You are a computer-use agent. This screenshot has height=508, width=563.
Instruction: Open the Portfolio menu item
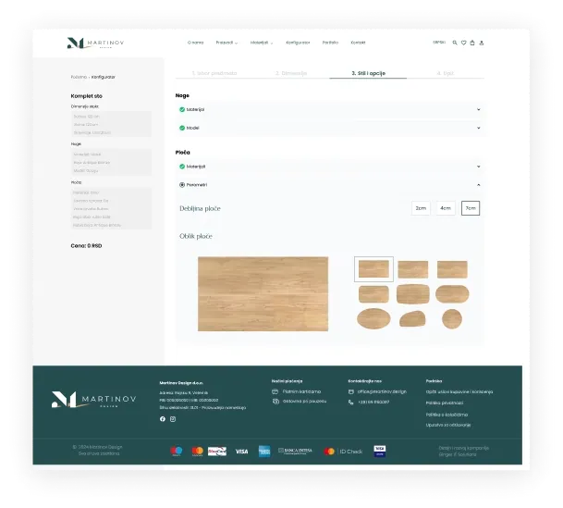coord(330,43)
